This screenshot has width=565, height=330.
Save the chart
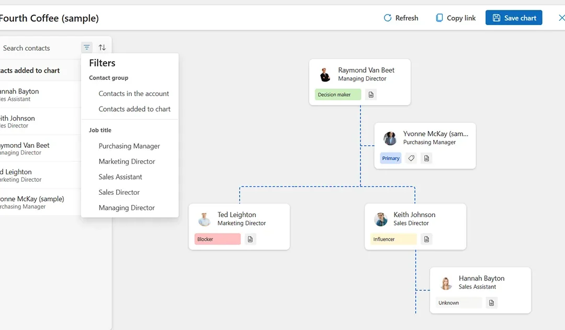(514, 18)
